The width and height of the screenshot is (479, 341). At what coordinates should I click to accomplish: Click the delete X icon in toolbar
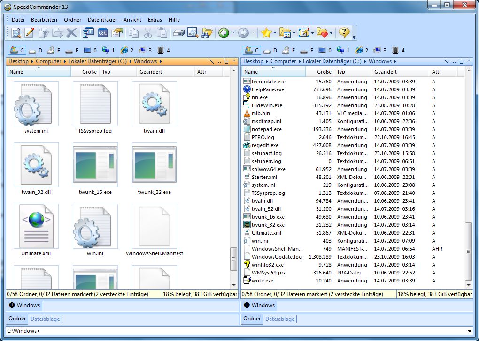pos(71,33)
